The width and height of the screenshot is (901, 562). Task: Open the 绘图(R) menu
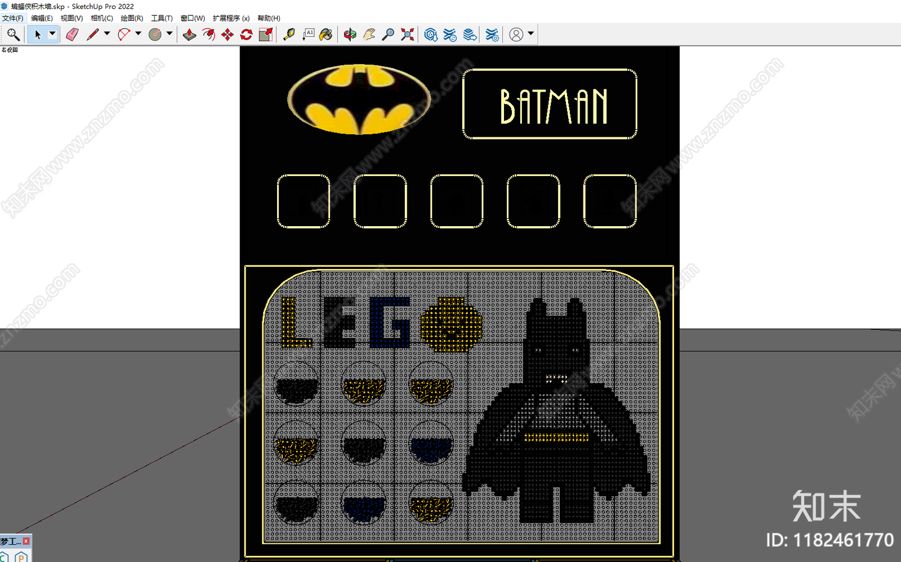pos(132,18)
